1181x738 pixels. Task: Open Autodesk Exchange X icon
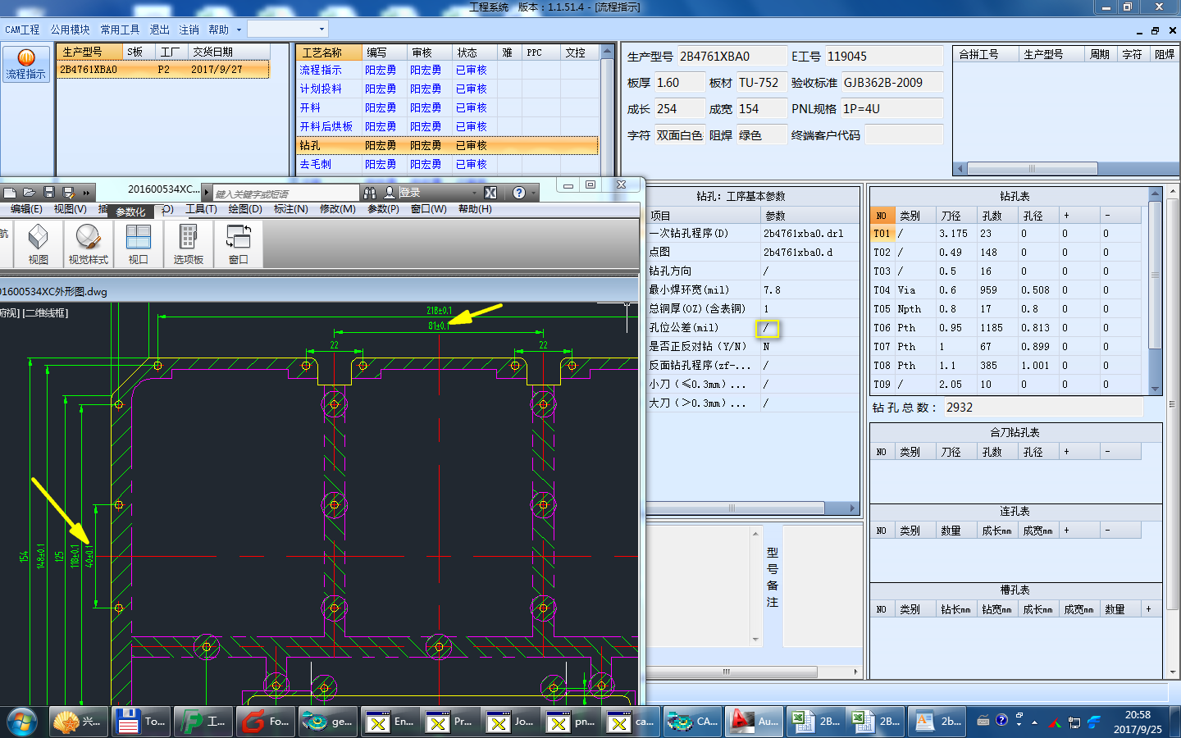click(x=490, y=193)
